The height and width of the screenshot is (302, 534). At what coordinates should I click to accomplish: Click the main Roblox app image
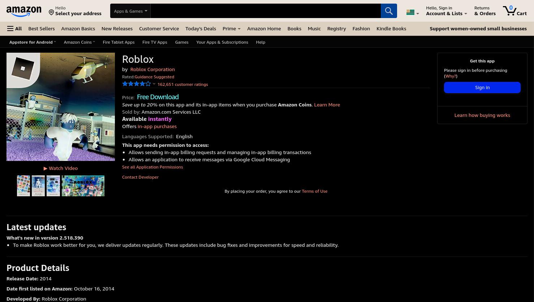(61, 107)
